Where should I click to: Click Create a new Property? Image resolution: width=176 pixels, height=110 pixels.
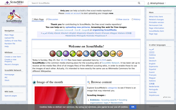coord(11,60)
